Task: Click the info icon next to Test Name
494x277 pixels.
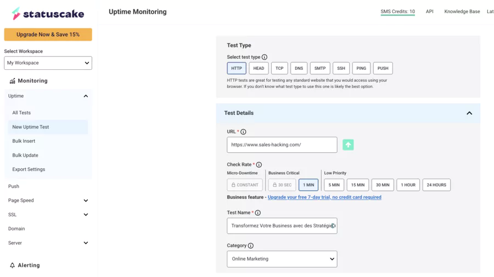Action: (x=258, y=213)
